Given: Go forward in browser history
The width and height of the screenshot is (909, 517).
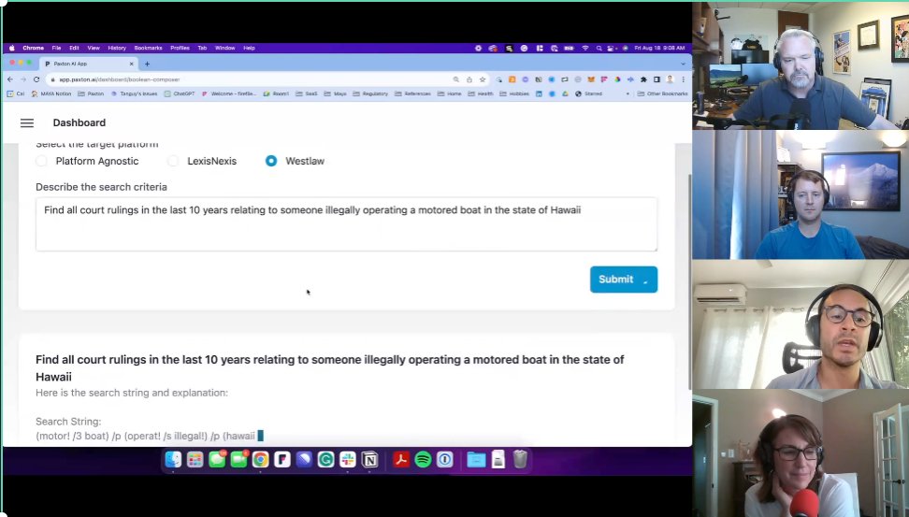Looking at the screenshot, I should 23,79.
